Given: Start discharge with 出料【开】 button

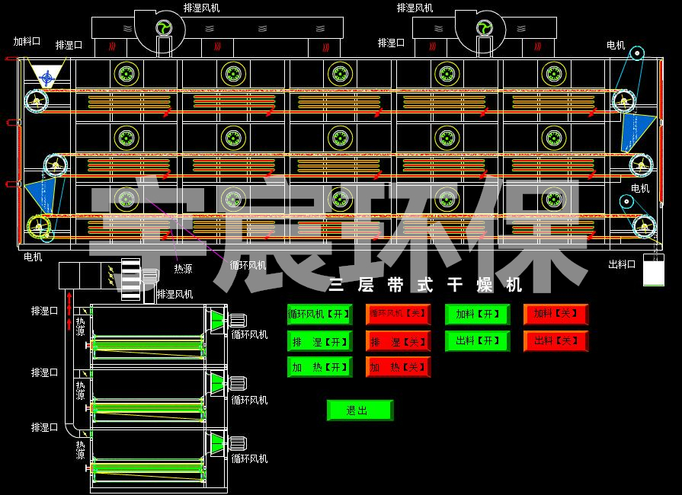Looking at the screenshot, I should 477,341.
